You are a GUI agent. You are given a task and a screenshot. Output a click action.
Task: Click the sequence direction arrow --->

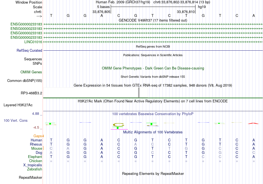click(x=39, y=16)
